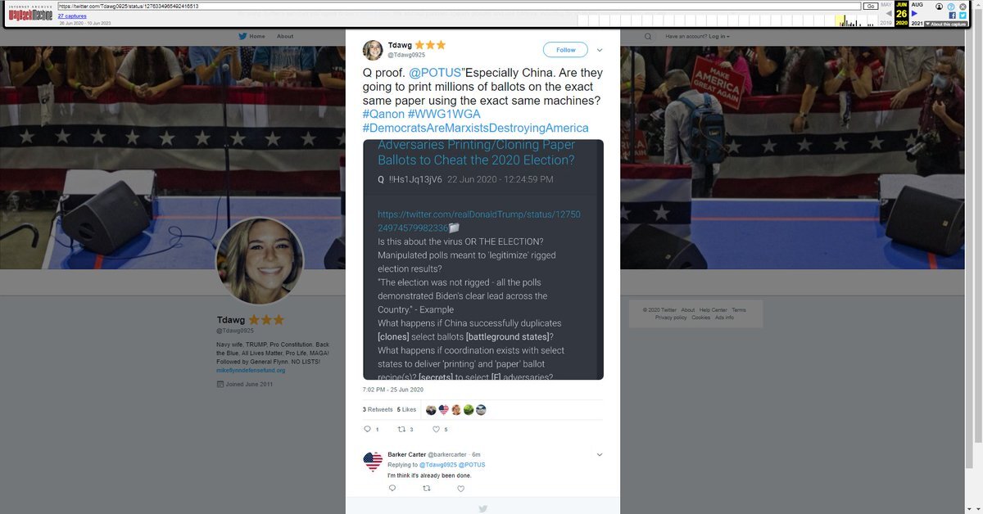Click footer Terms link
This screenshot has width=983, height=514.
click(x=739, y=310)
